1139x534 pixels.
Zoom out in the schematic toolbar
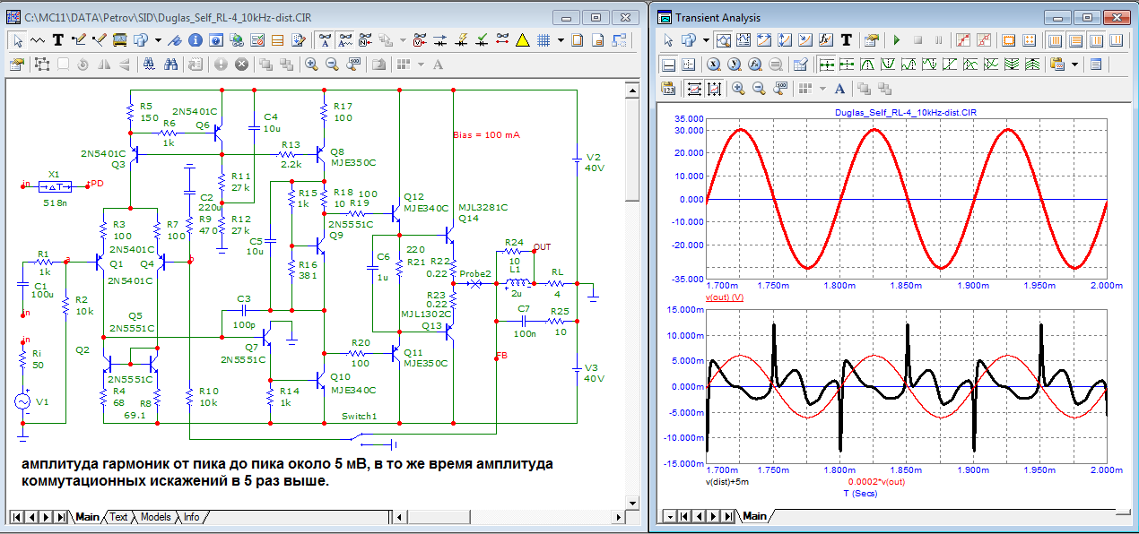(x=332, y=65)
